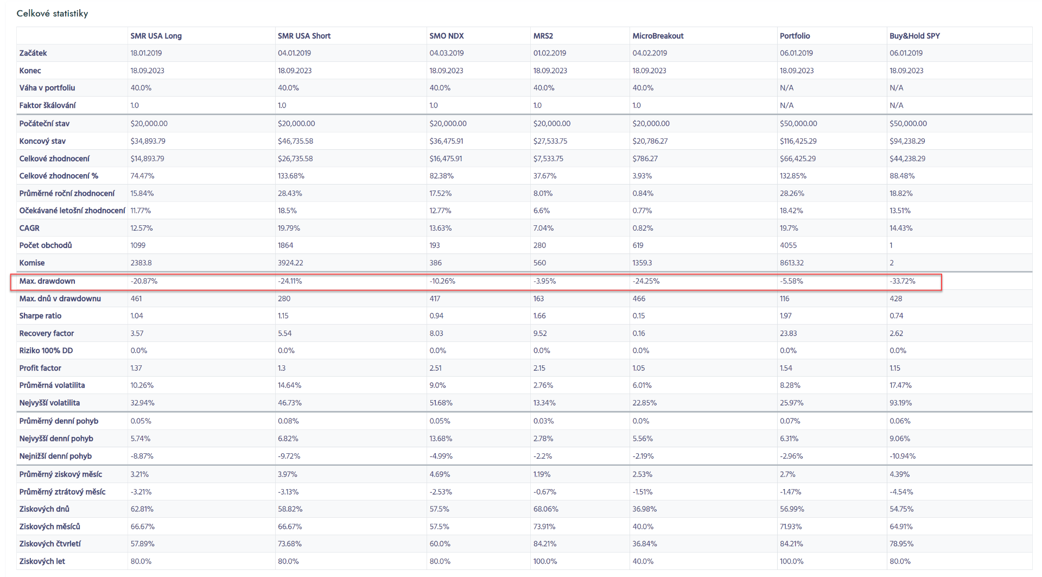The height and width of the screenshot is (577, 1042).
Task: Click the MRS2 column header
Action: click(543, 36)
